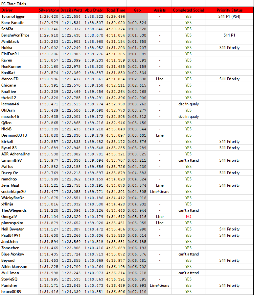The image size is (254, 295).
Task: Select the S11 P1 (PS4) status cell
Action: pyautogui.click(x=229, y=16)
